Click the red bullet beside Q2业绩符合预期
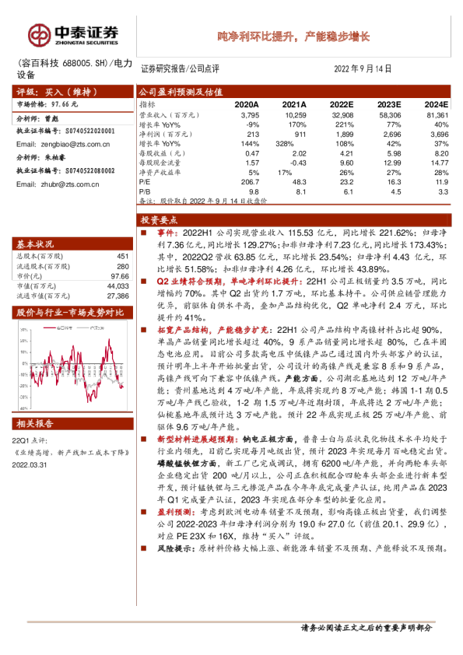 click(x=144, y=281)
